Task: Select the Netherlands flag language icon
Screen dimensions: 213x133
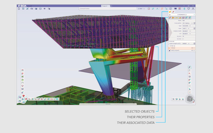Action: [180, 9]
